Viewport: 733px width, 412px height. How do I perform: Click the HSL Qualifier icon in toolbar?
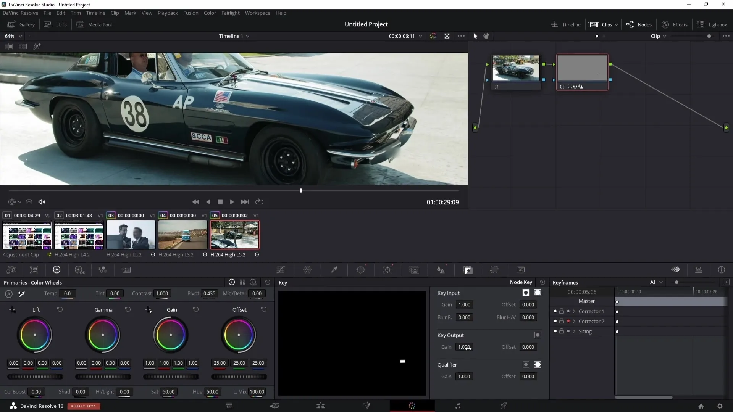334,270
